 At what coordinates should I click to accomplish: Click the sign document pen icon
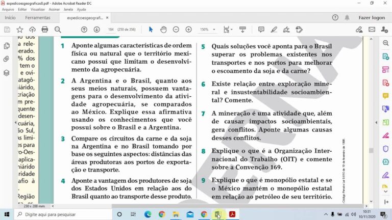[286, 30]
